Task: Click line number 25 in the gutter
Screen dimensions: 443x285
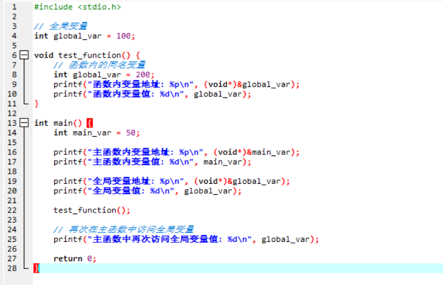Action: 12,239
